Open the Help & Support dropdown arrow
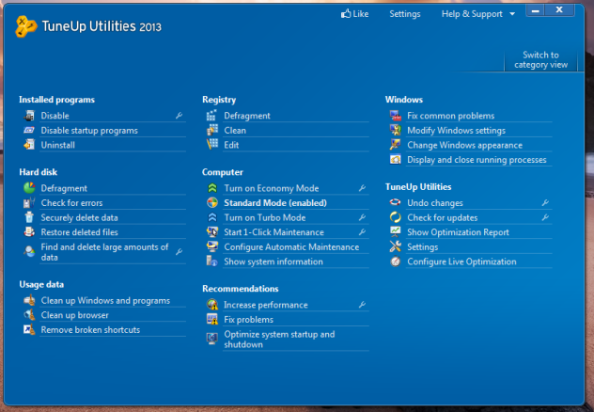594x412 pixels. [x=512, y=14]
